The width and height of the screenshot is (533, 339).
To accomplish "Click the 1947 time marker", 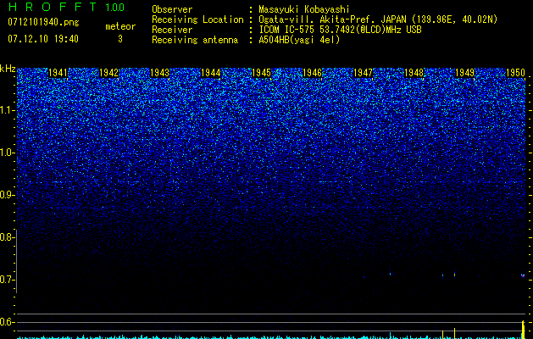I will coord(363,73).
